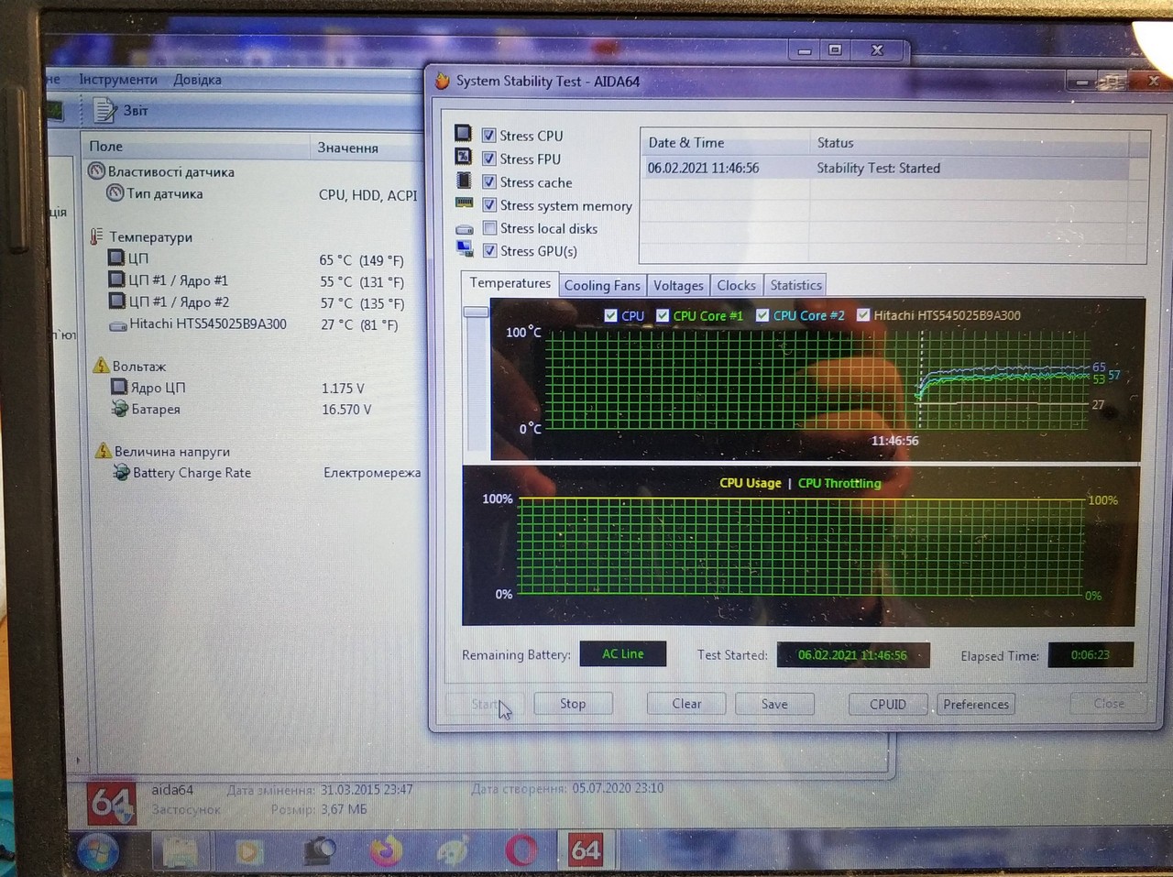Uncheck the Stress CPU checkbox
The image size is (1173, 877).
coord(489,136)
